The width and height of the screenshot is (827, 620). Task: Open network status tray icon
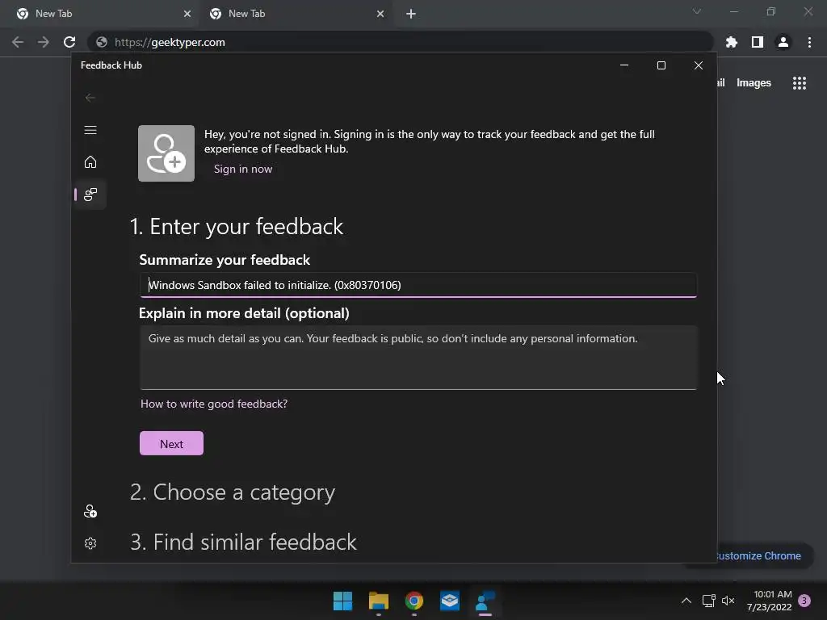coord(708,601)
